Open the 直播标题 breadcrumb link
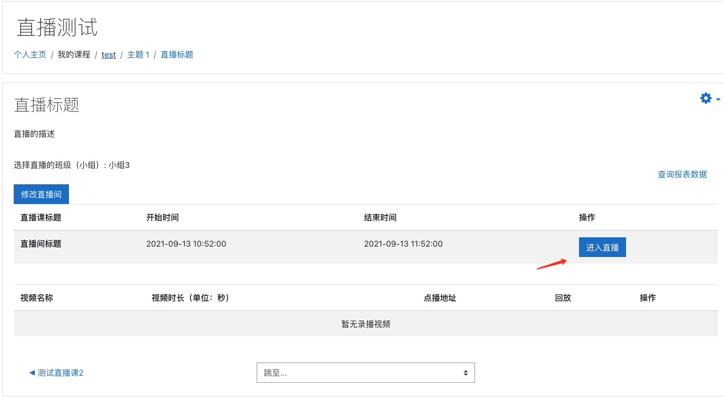Image resolution: width=724 pixels, height=397 pixels. click(177, 55)
